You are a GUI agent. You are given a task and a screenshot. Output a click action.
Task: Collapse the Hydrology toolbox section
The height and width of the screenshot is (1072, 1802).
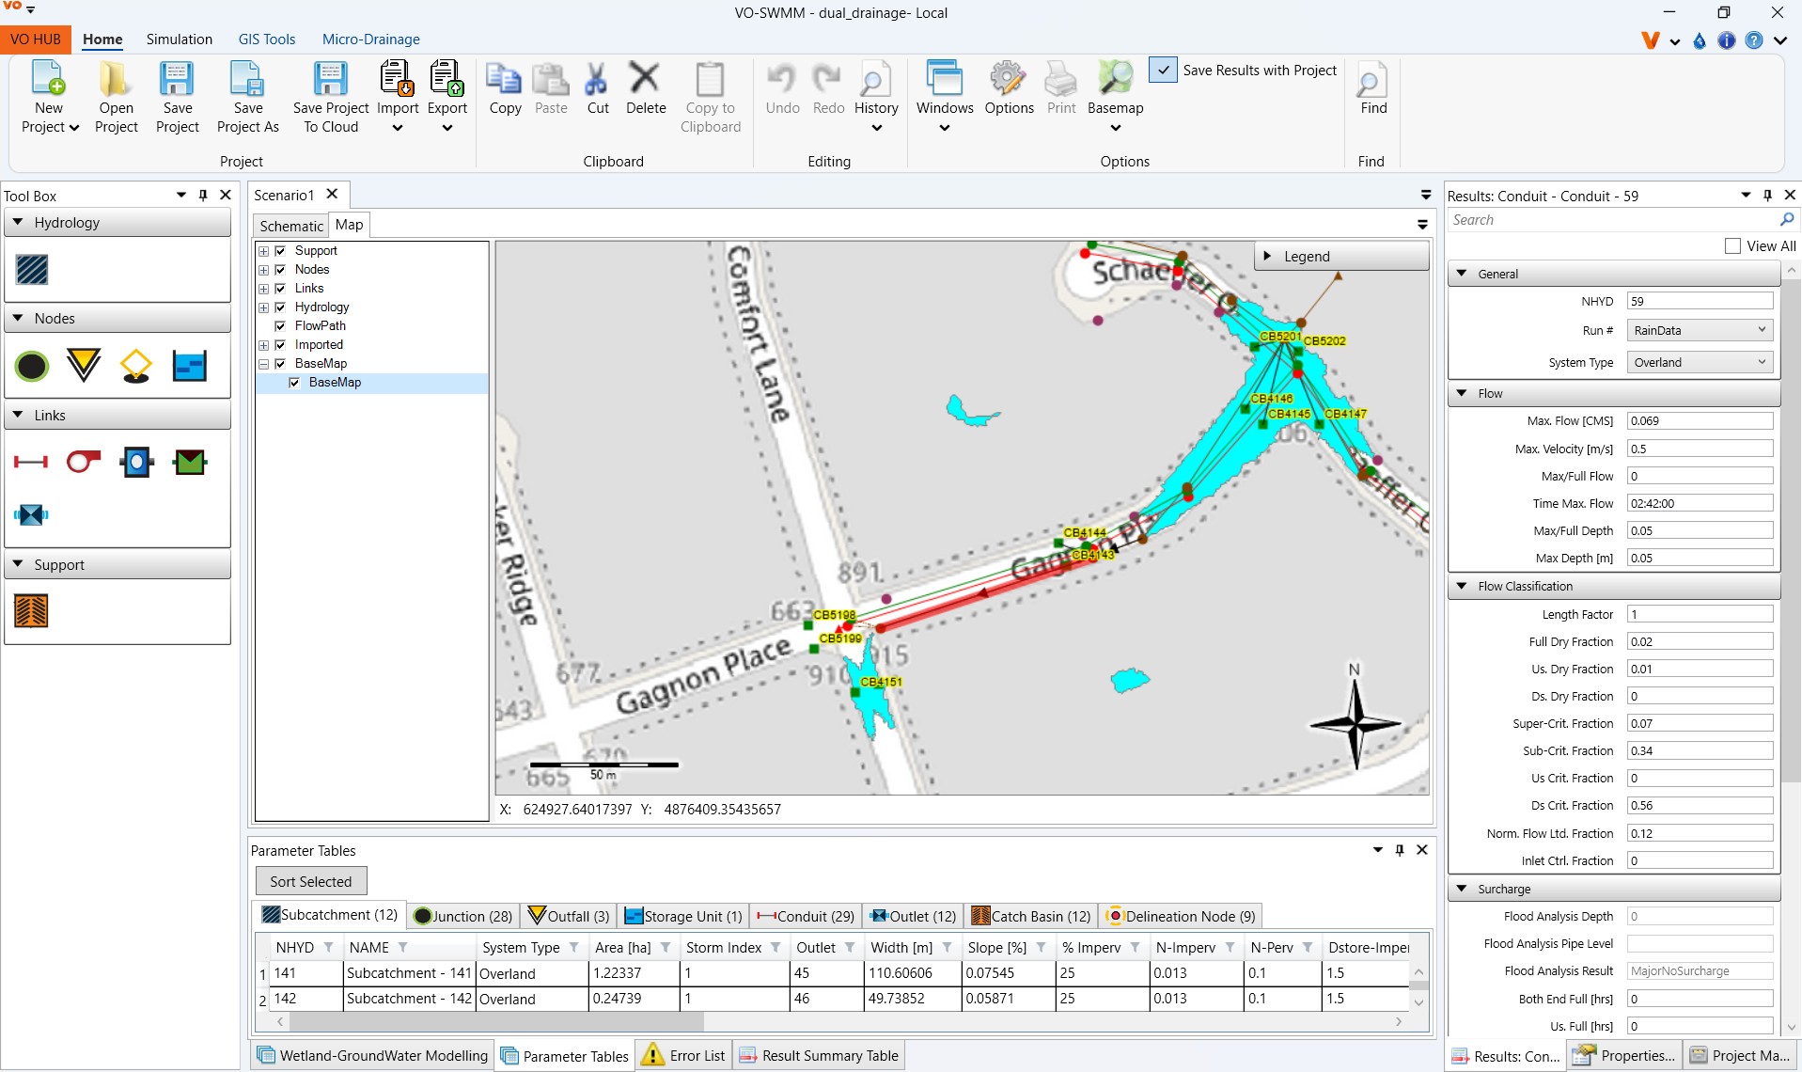click(x=18, y=222)
